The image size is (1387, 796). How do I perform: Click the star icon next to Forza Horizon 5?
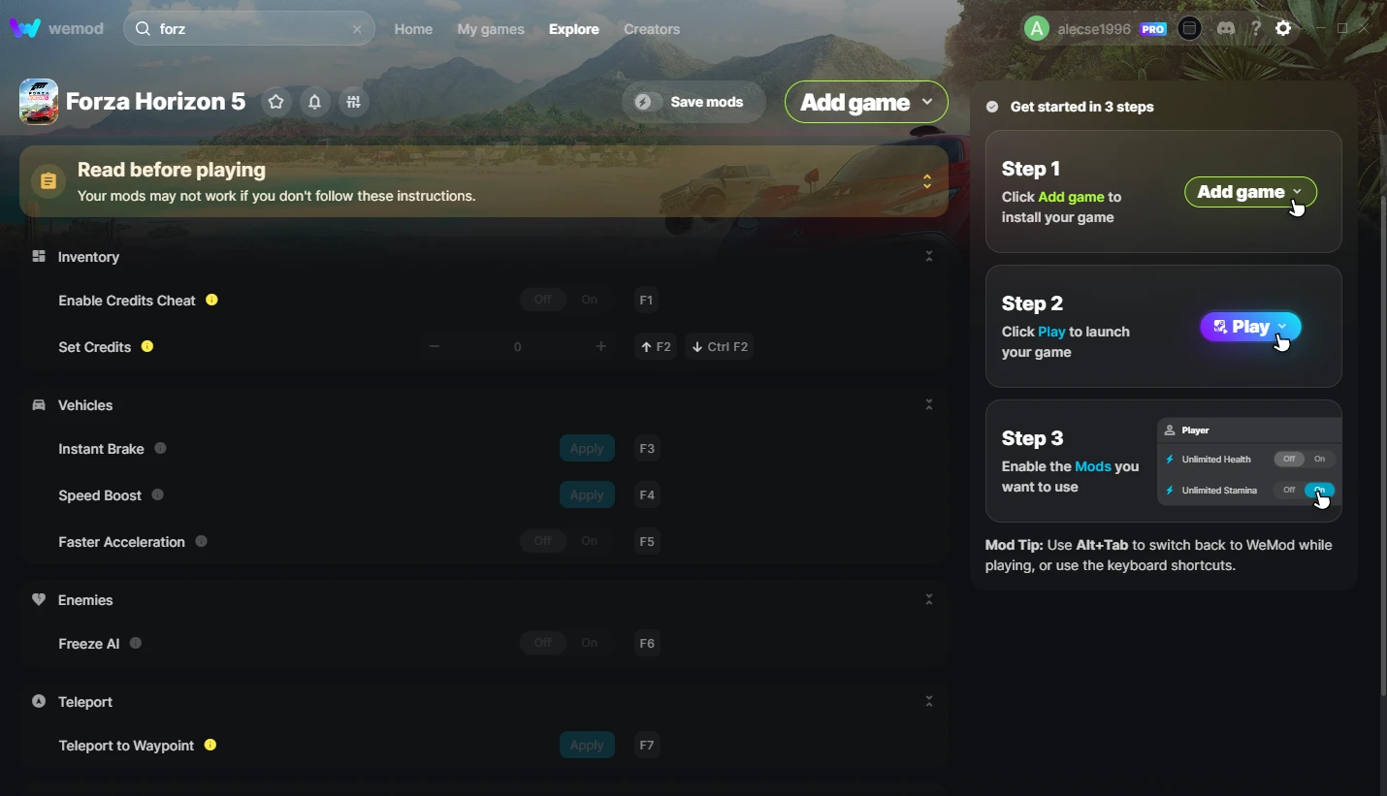pos(275,102)
